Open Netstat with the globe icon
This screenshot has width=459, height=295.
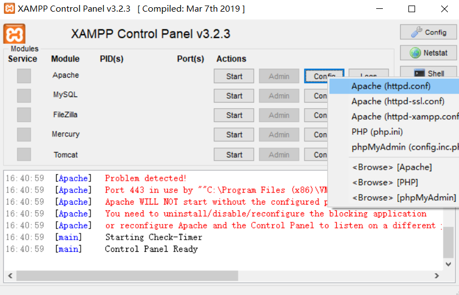coord(428,53)
